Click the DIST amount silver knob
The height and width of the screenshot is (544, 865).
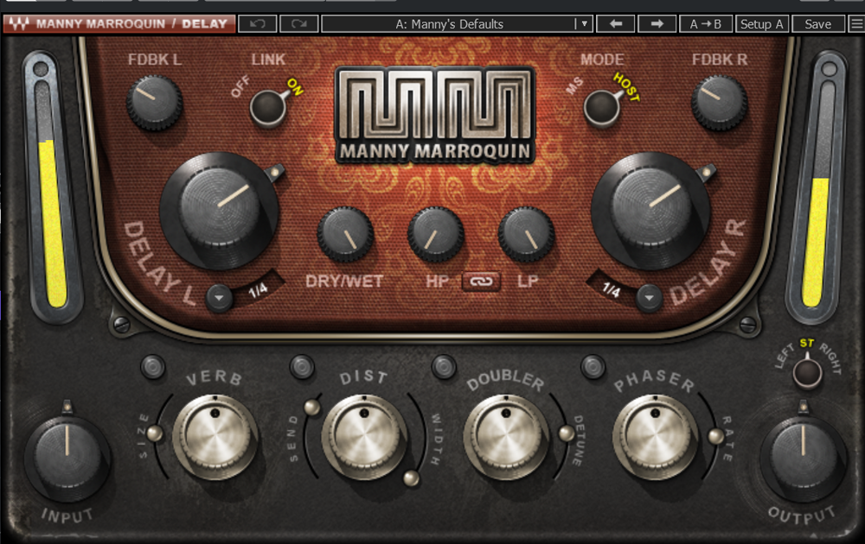tap(364, 436)
